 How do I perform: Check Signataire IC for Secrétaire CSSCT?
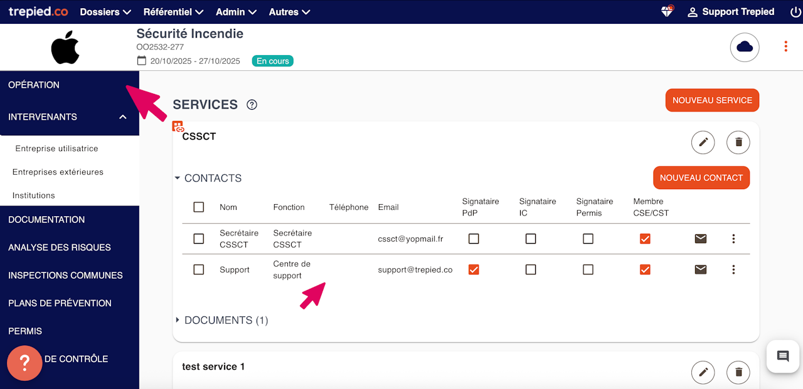[x=531, y=239]
